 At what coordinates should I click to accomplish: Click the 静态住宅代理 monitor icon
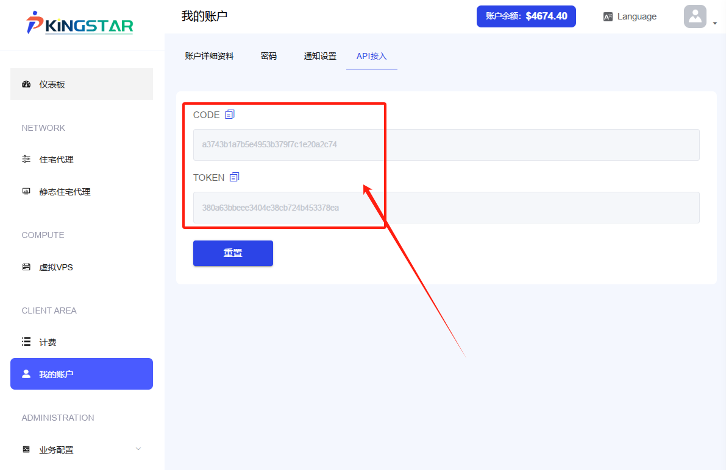26,191
